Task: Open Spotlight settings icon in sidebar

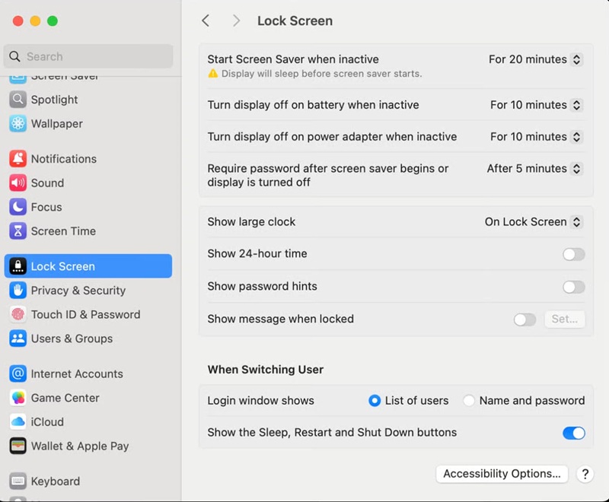Action: (x=18, y=100)
